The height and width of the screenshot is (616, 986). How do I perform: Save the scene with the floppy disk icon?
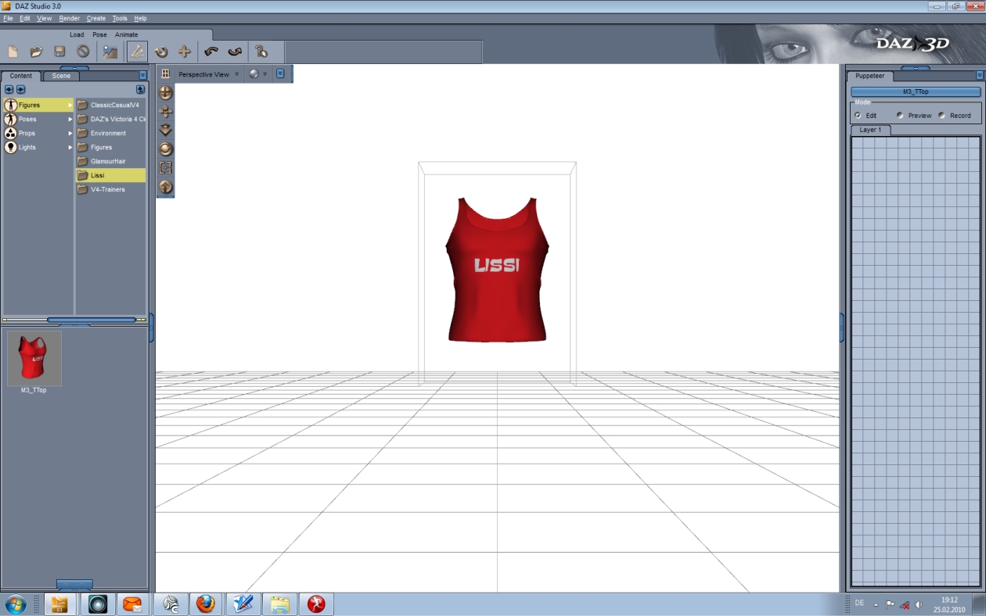click(59, 52)
